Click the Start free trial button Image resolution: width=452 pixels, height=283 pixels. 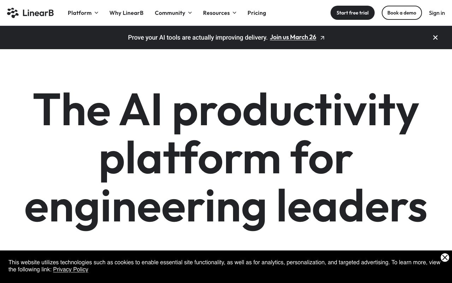(352, 13)
